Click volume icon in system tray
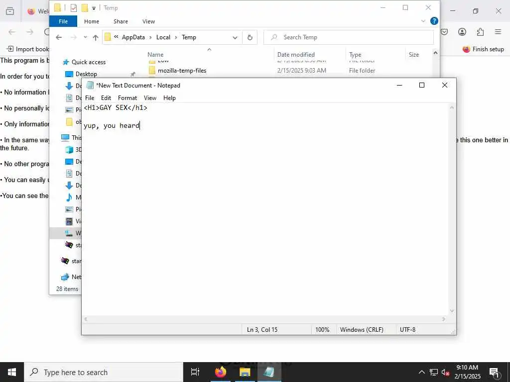 click(445, 372)
